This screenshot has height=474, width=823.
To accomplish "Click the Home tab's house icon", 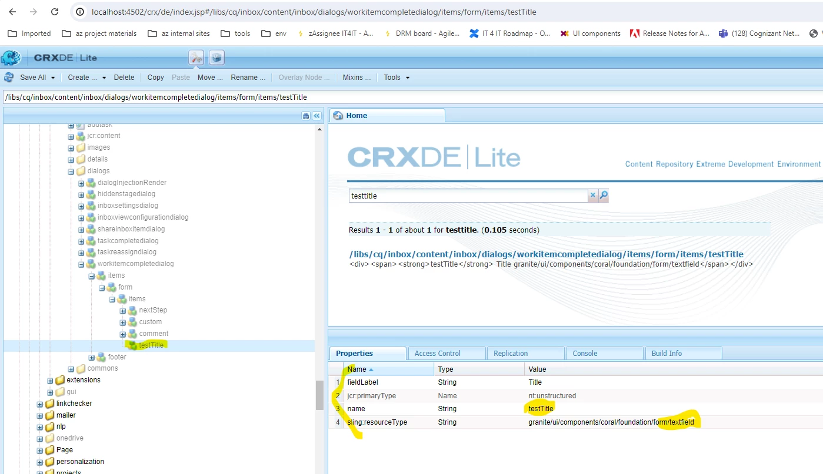I will coord(338,116).
